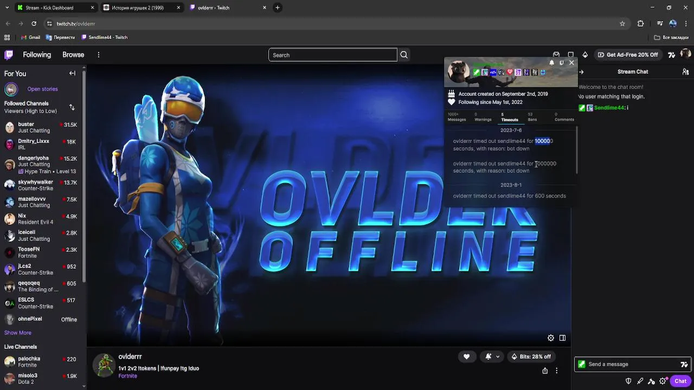Bookmark this page with star icon
Screen dimensions: 694x390
(622, 24)
